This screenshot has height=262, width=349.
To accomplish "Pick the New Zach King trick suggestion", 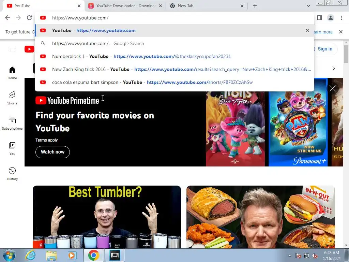I will tap(174, 69).
